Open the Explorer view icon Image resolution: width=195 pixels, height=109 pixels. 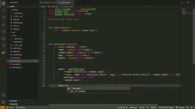[x=3, y=3]
